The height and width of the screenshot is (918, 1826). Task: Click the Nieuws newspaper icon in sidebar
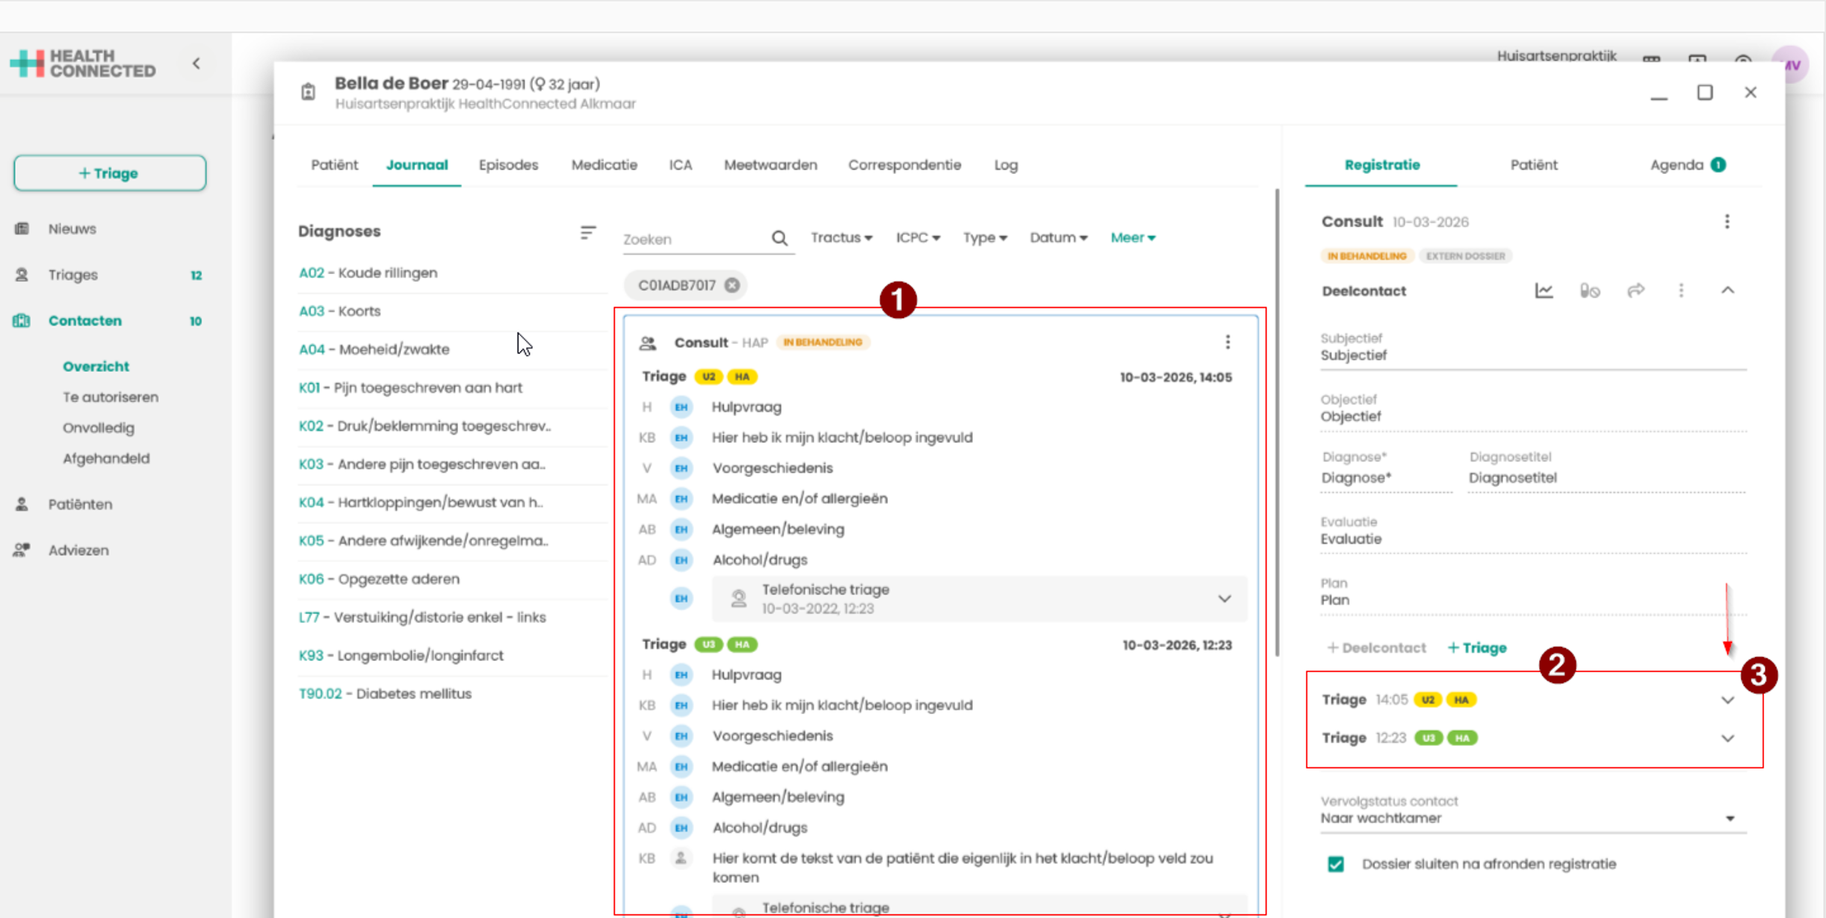(x=22, y=229)
